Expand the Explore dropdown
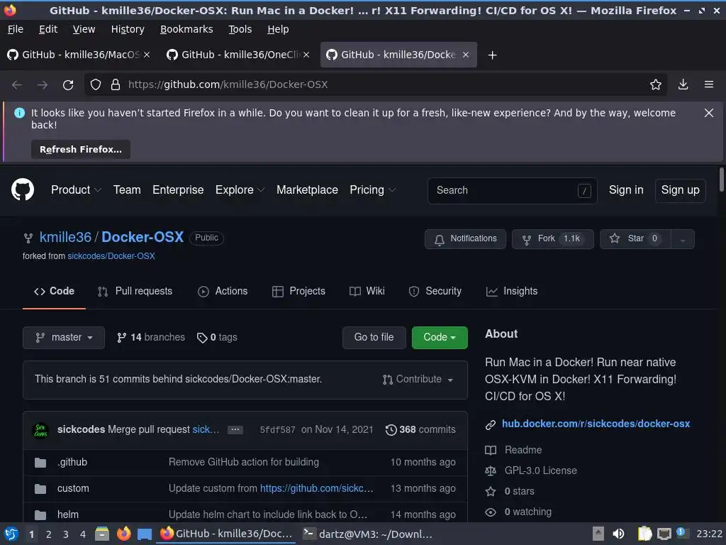Viewport: 726px width, 545px height. click(240, 190)
